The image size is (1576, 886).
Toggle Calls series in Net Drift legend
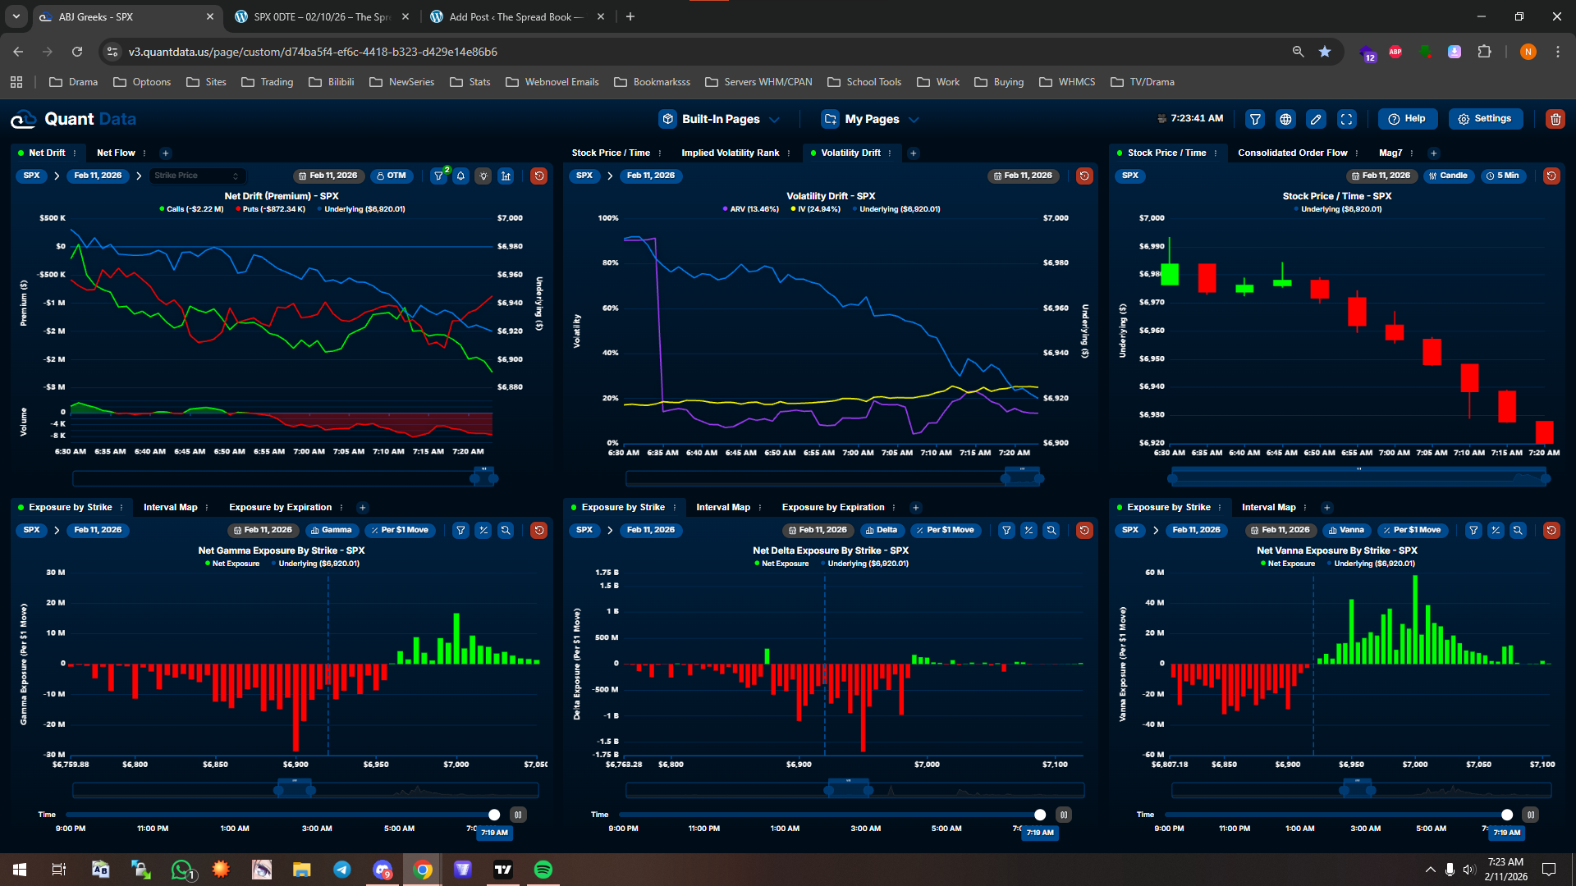[190, 209]
